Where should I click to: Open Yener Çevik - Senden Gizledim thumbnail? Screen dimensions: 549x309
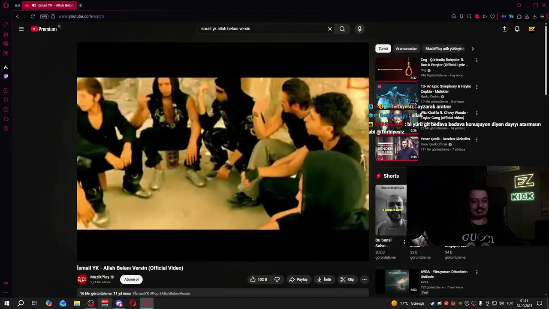(x=397, y=148)
